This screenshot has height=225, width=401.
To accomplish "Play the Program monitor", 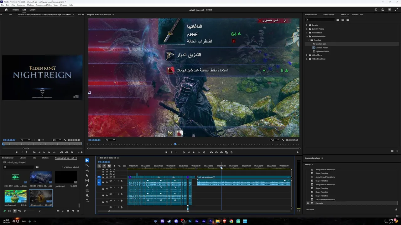I will pyautogui.click(x=194, y=152).
